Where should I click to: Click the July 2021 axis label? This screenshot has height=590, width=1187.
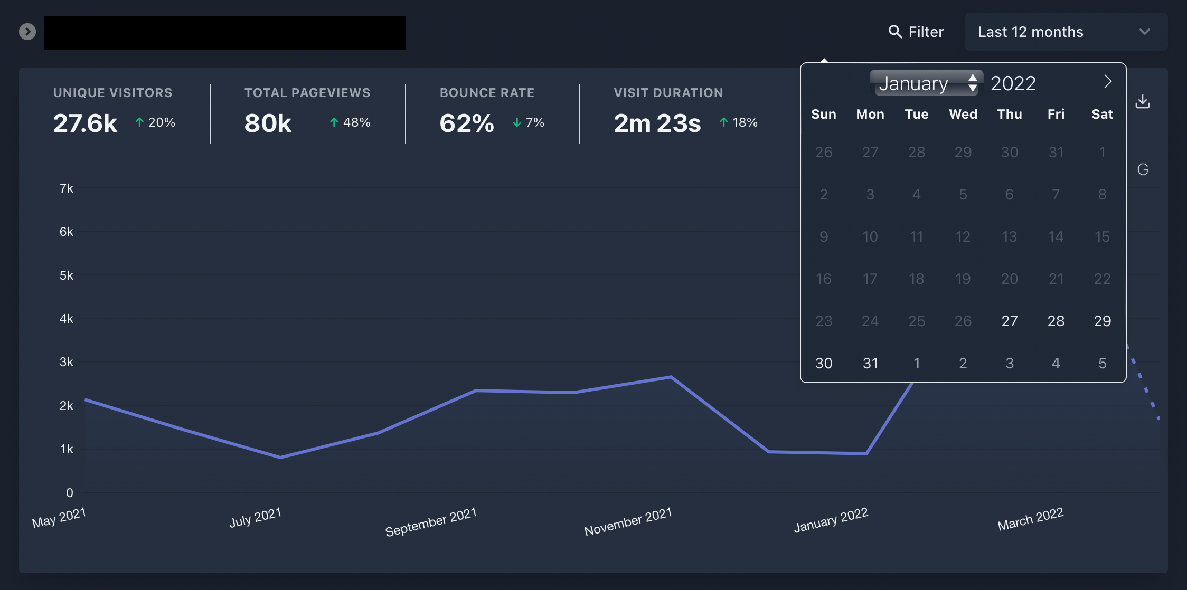click(x=255, y=518)
